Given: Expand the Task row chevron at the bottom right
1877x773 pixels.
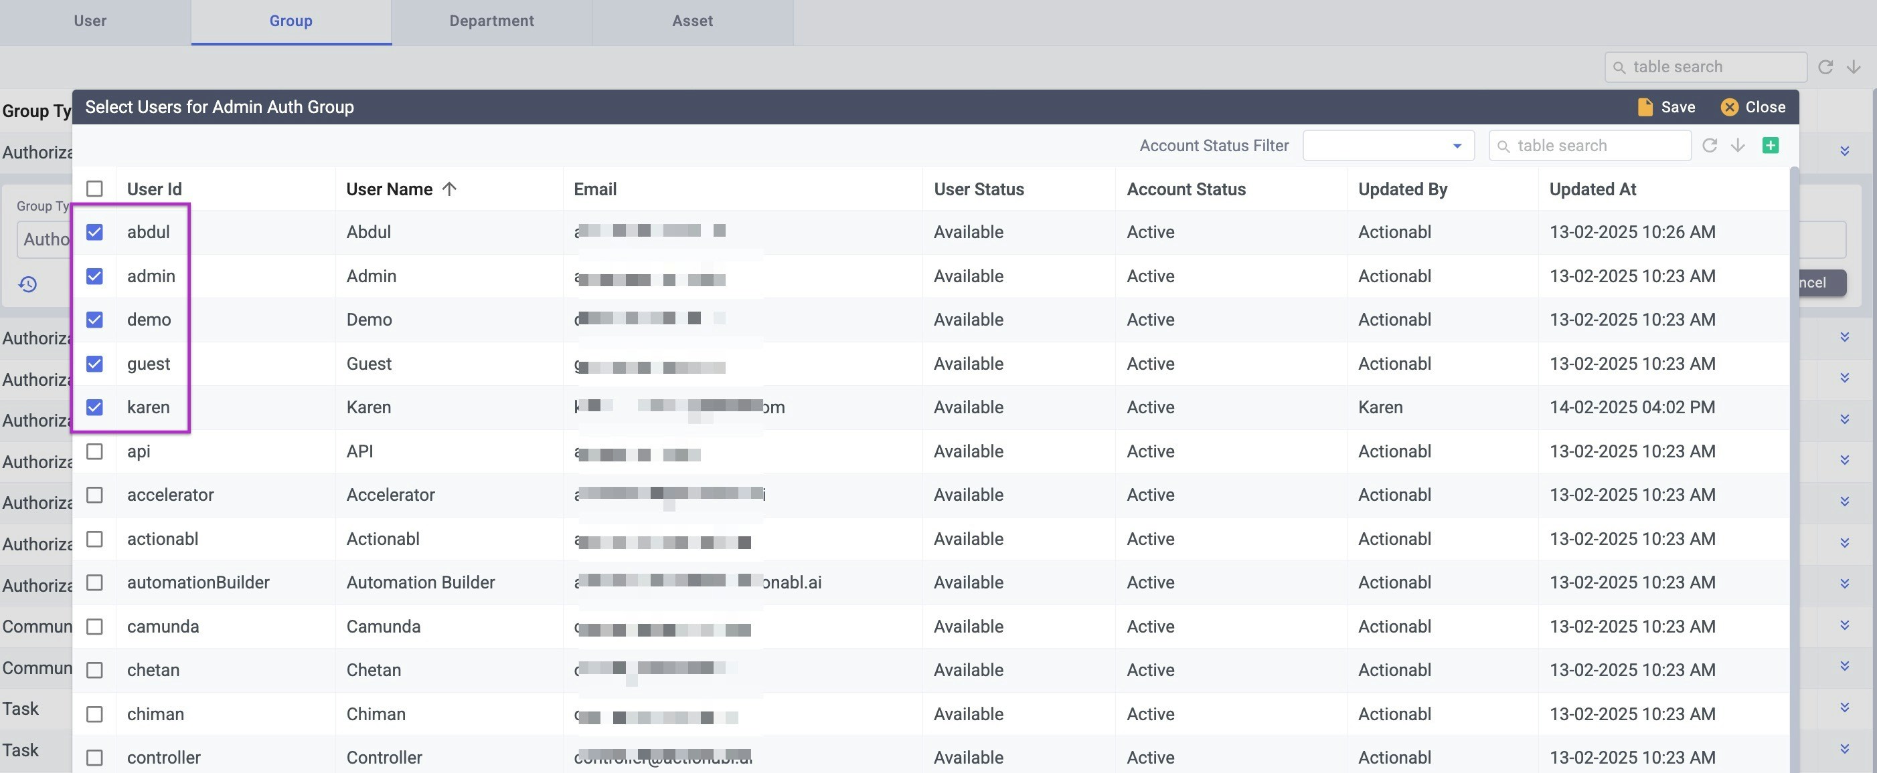Looking at the screenshot, I should [1845, 750].
